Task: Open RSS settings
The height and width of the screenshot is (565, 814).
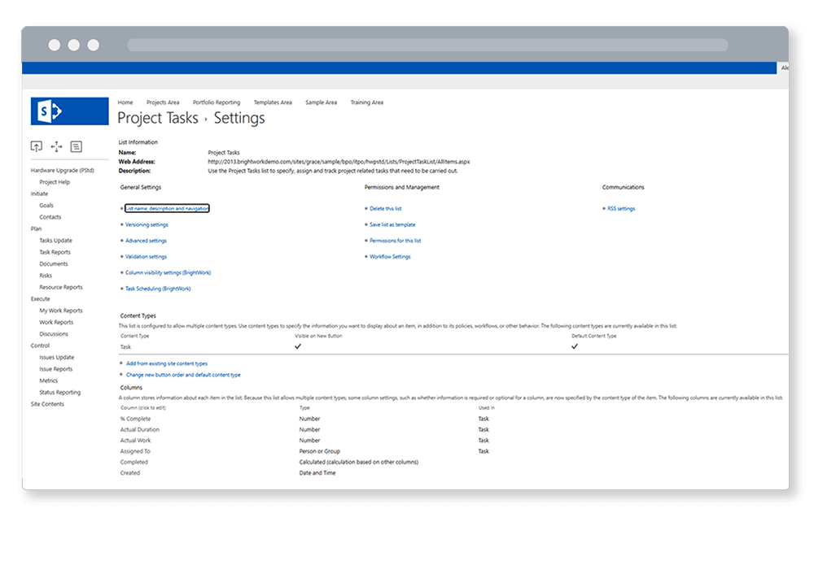Action: [621, 209]
